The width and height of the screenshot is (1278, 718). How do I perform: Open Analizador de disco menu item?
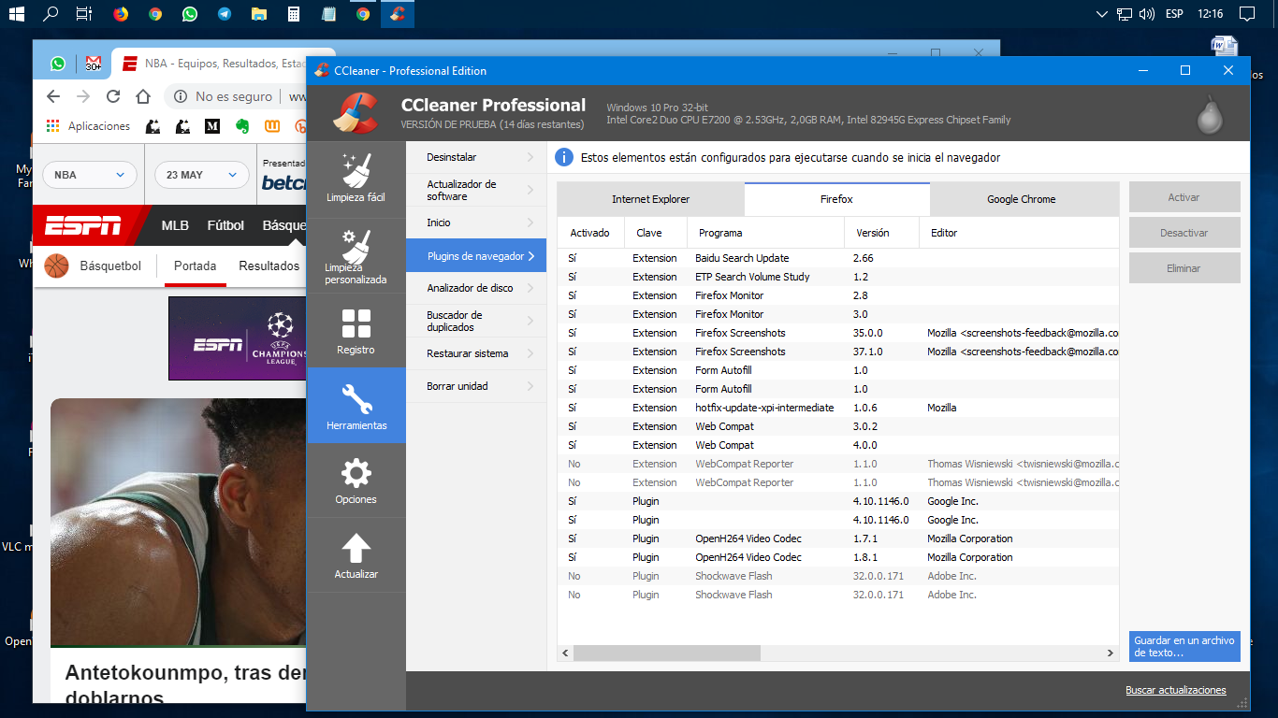click(x=475, y=288)
